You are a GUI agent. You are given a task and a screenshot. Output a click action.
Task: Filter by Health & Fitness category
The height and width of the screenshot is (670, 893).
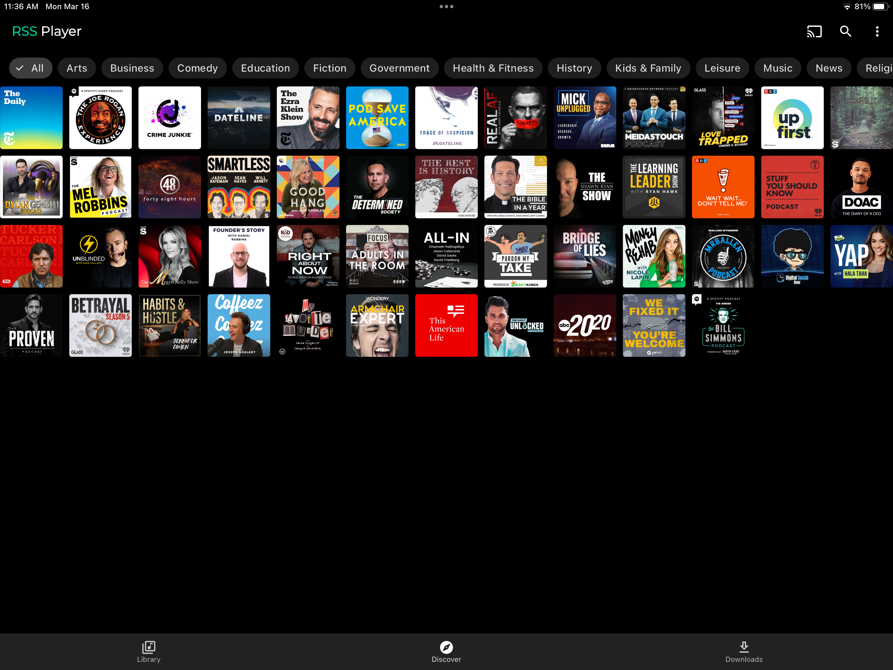[x=493, y=68]
